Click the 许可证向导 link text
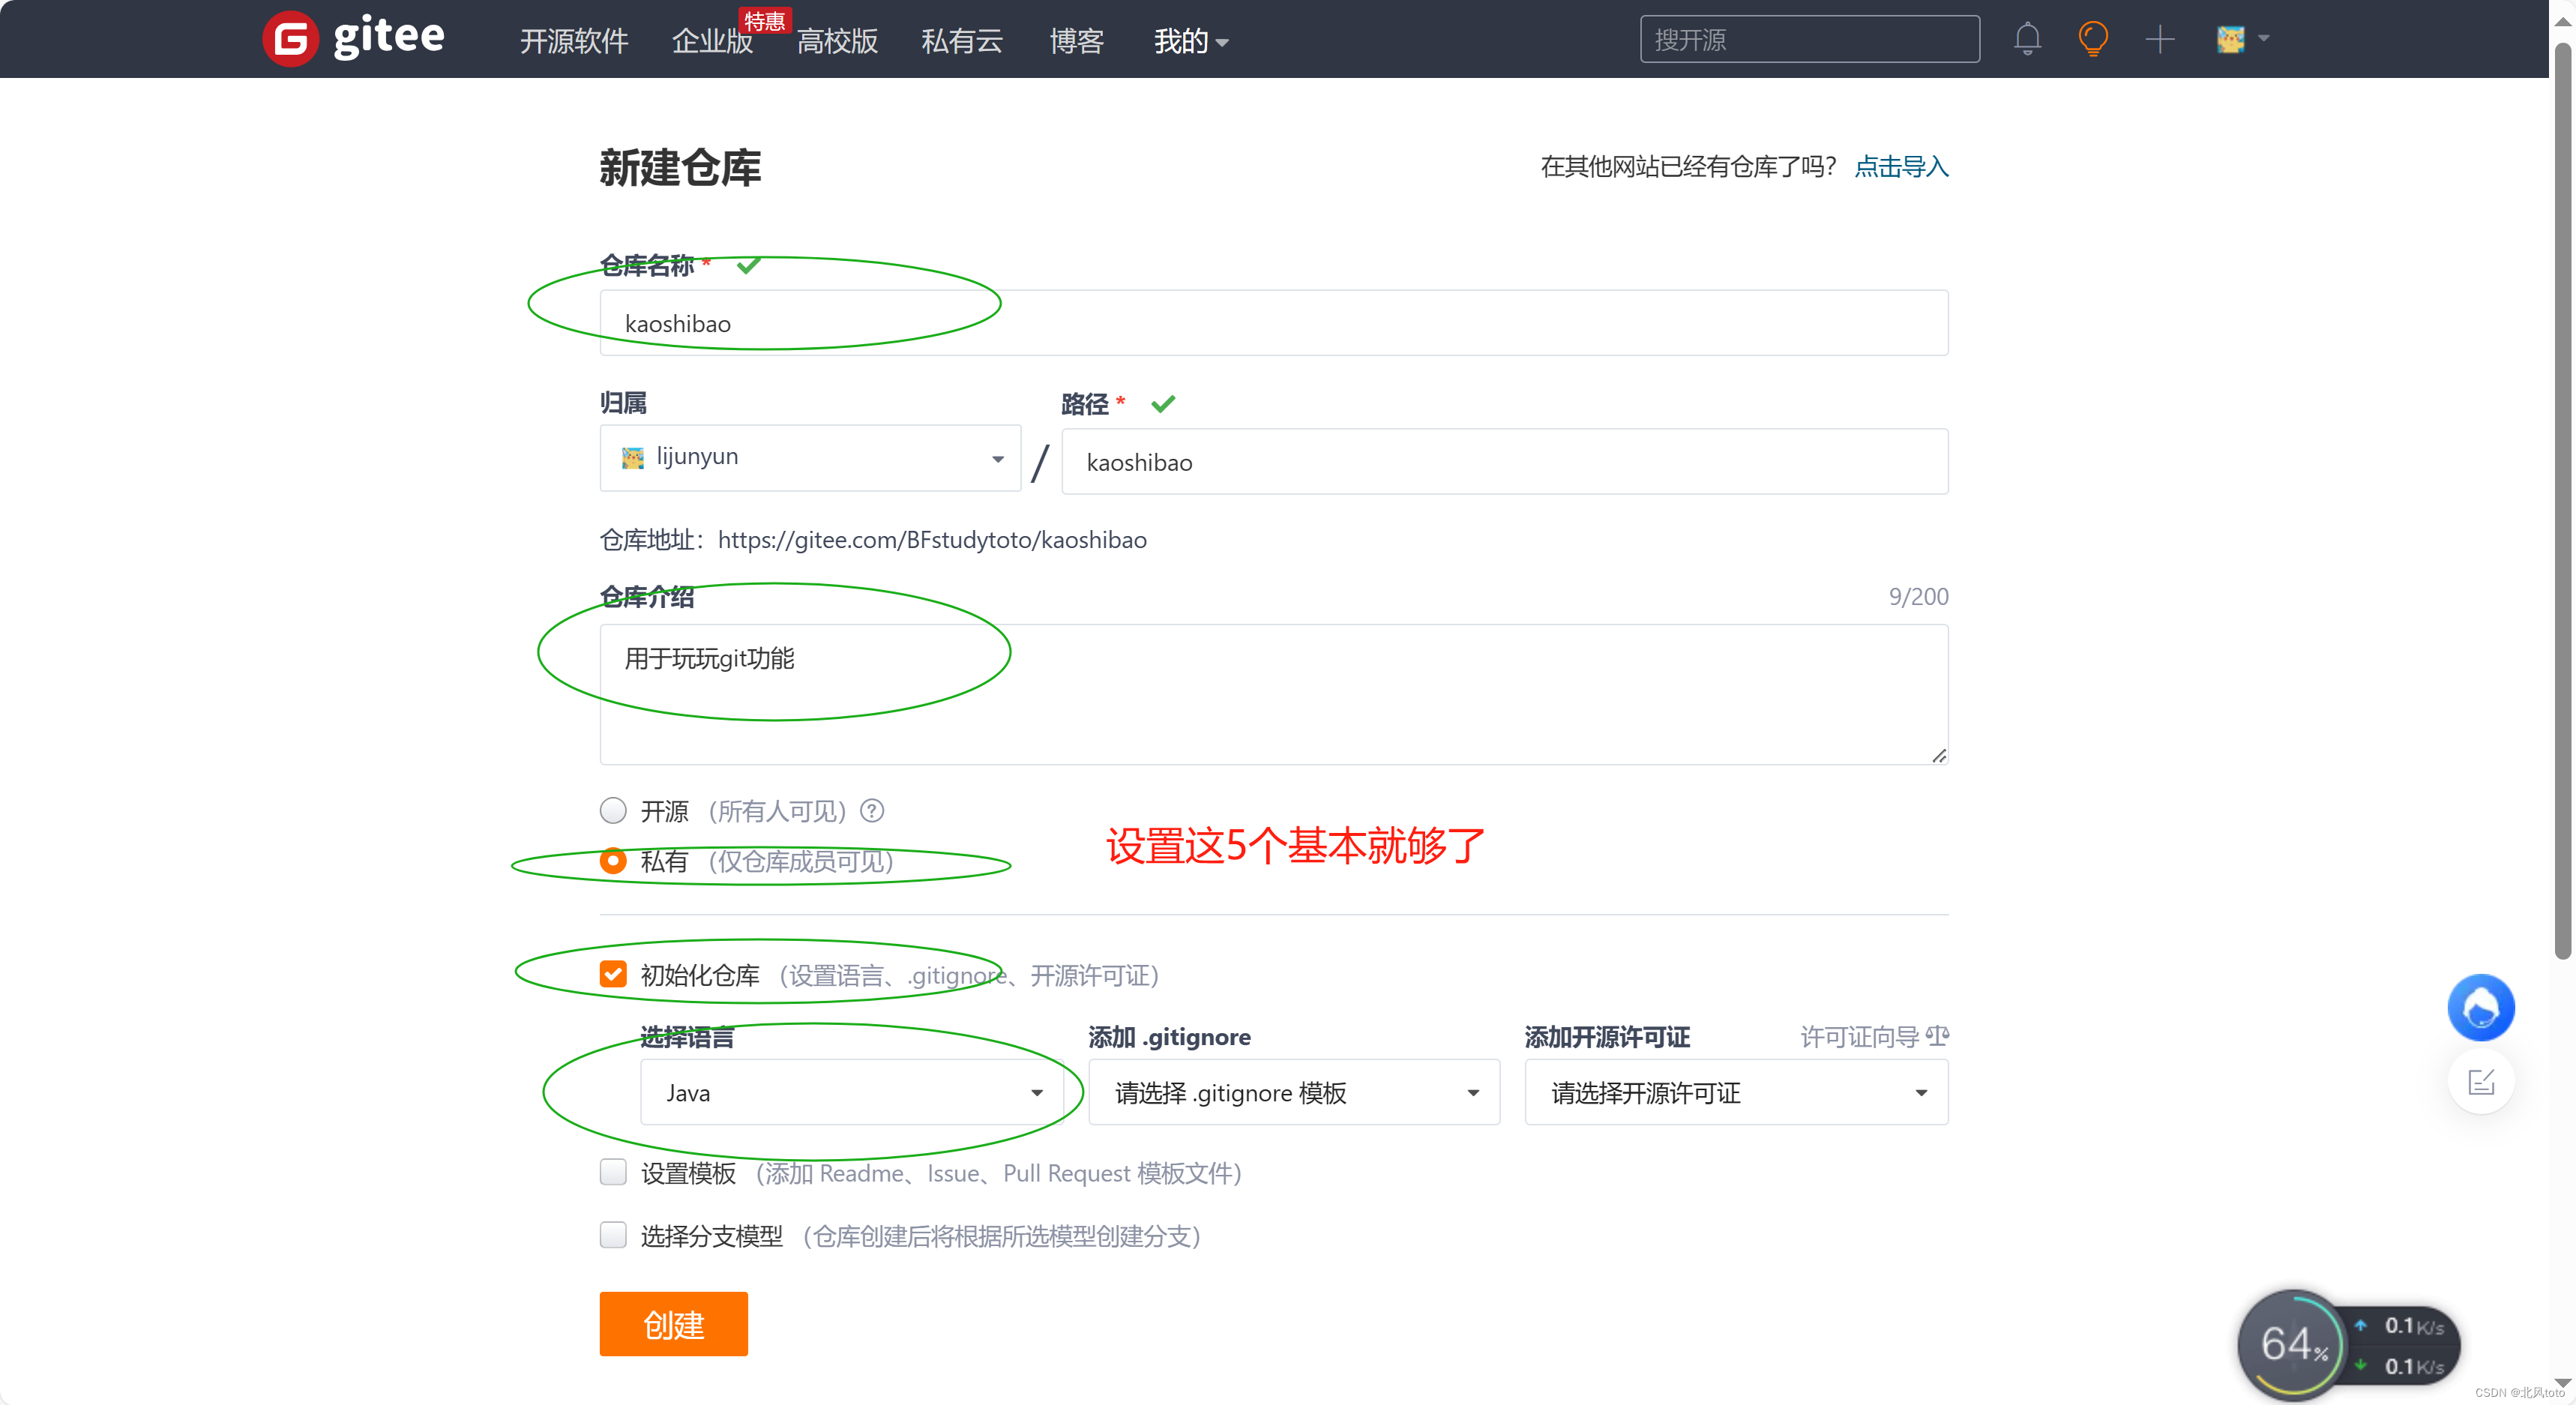 (1859, 1037)
